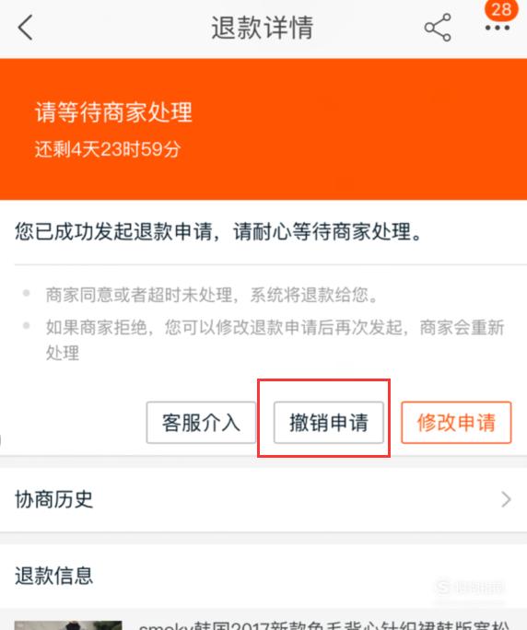527x630 pixels.
Task: Expand the 协商历史 chevron arrow
Action: point(506,499)
